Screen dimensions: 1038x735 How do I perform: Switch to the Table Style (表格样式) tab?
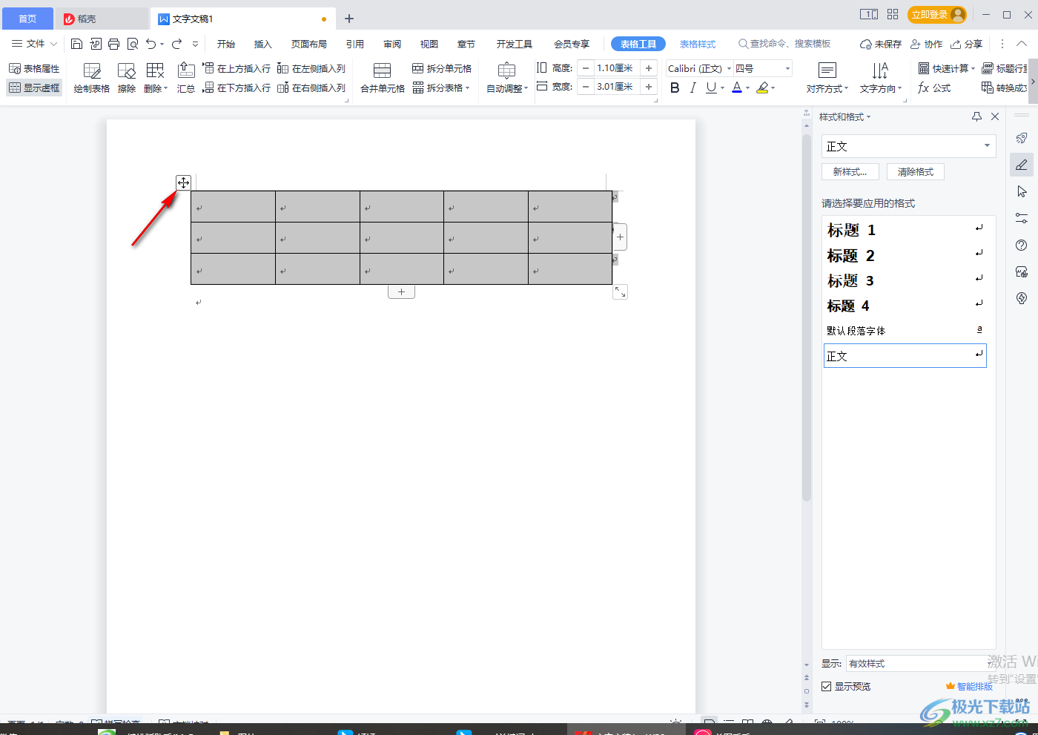pyautogui.click(x=698, y=44)
